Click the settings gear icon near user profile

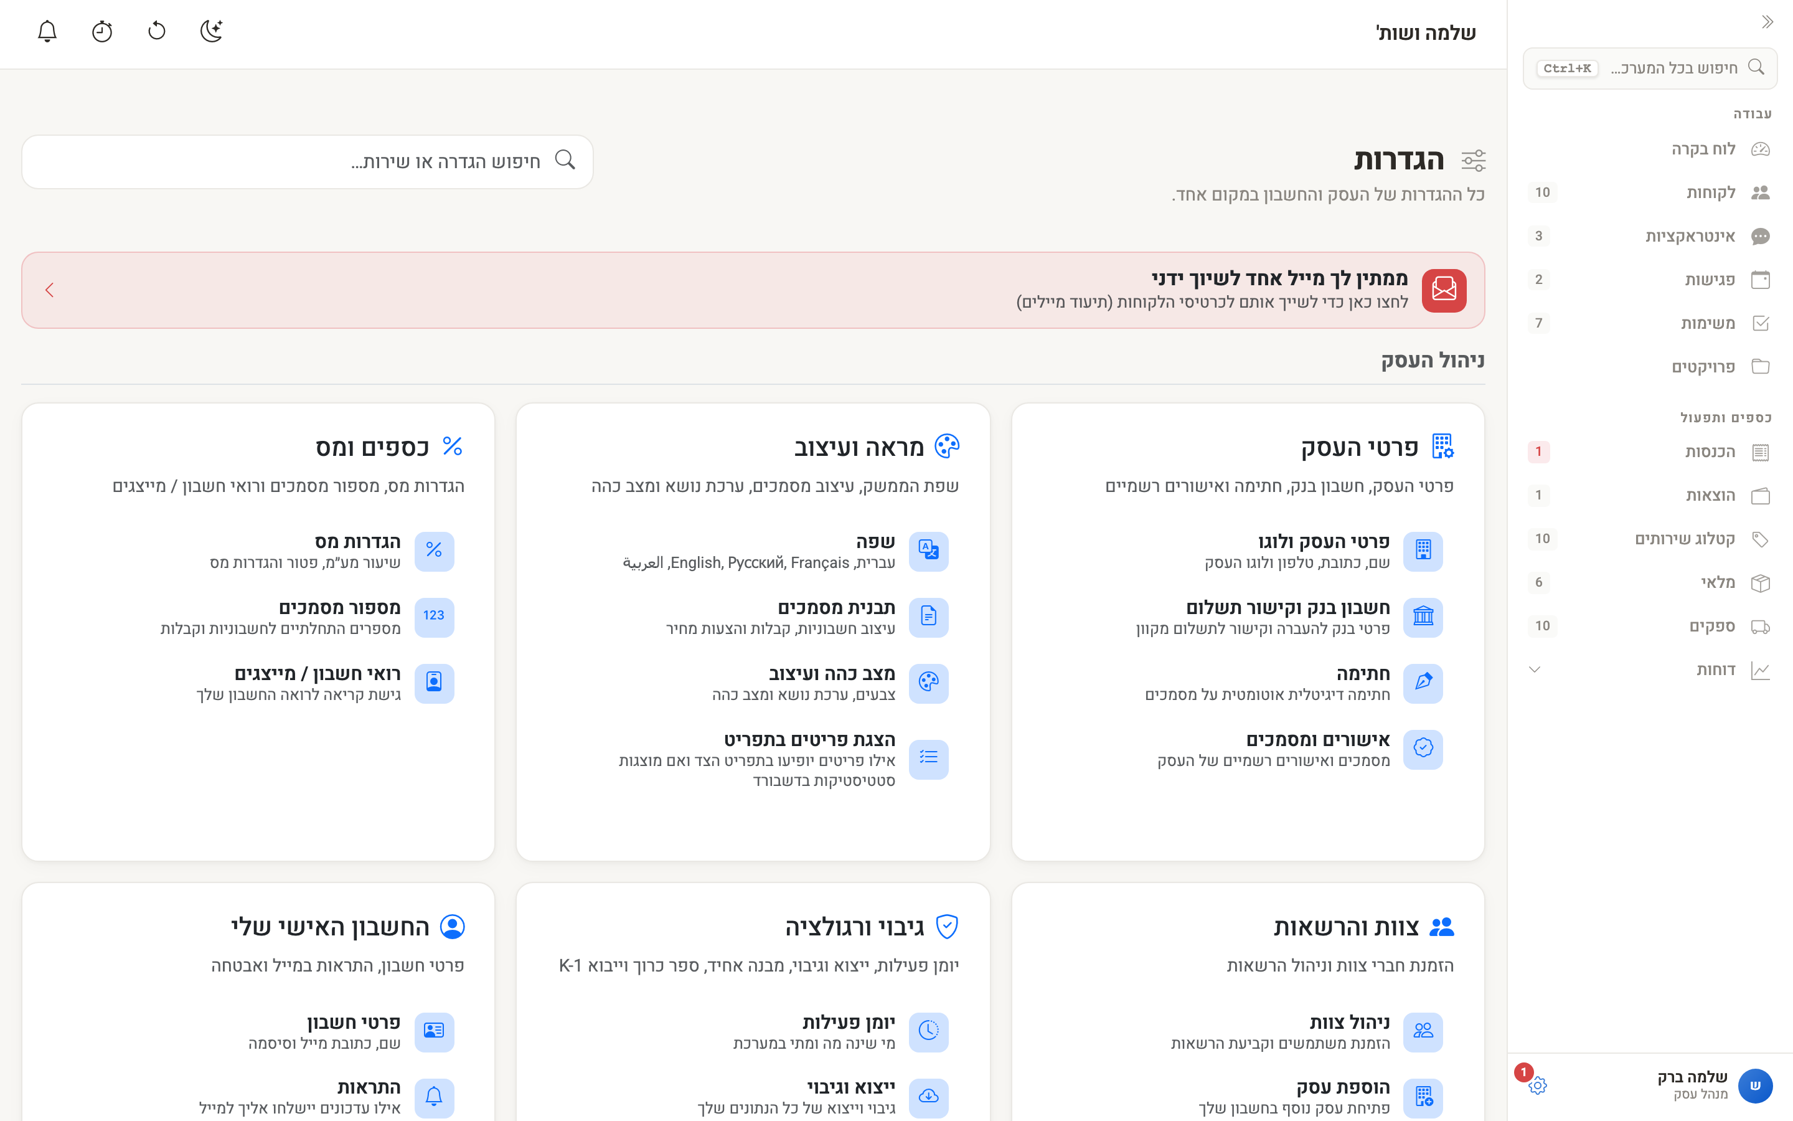click(1537, 1086)
